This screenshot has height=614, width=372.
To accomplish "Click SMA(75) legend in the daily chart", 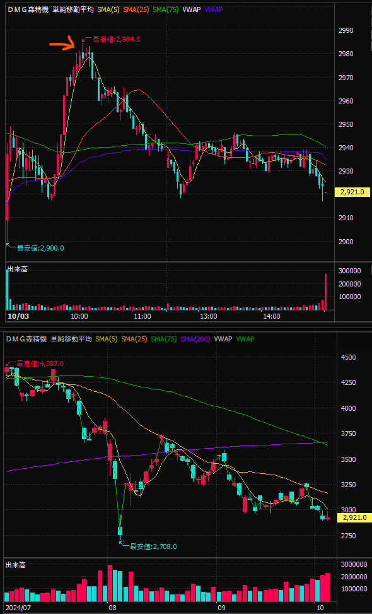I will click(162, 339).
